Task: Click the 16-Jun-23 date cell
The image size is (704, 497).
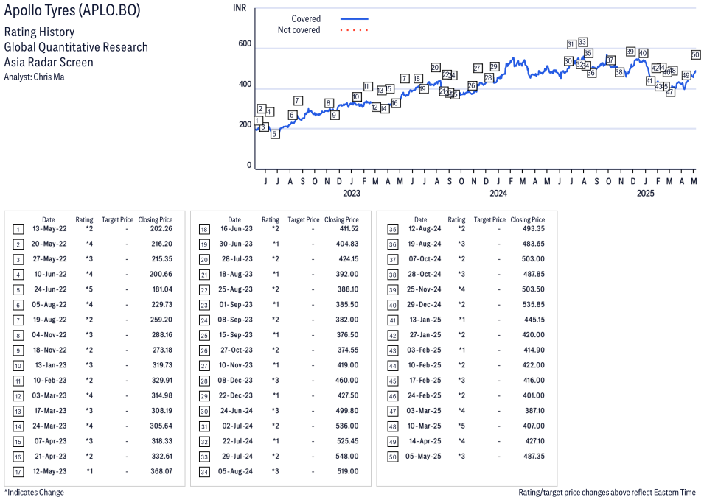Action: pyautogui.click(x=237, y=229)
